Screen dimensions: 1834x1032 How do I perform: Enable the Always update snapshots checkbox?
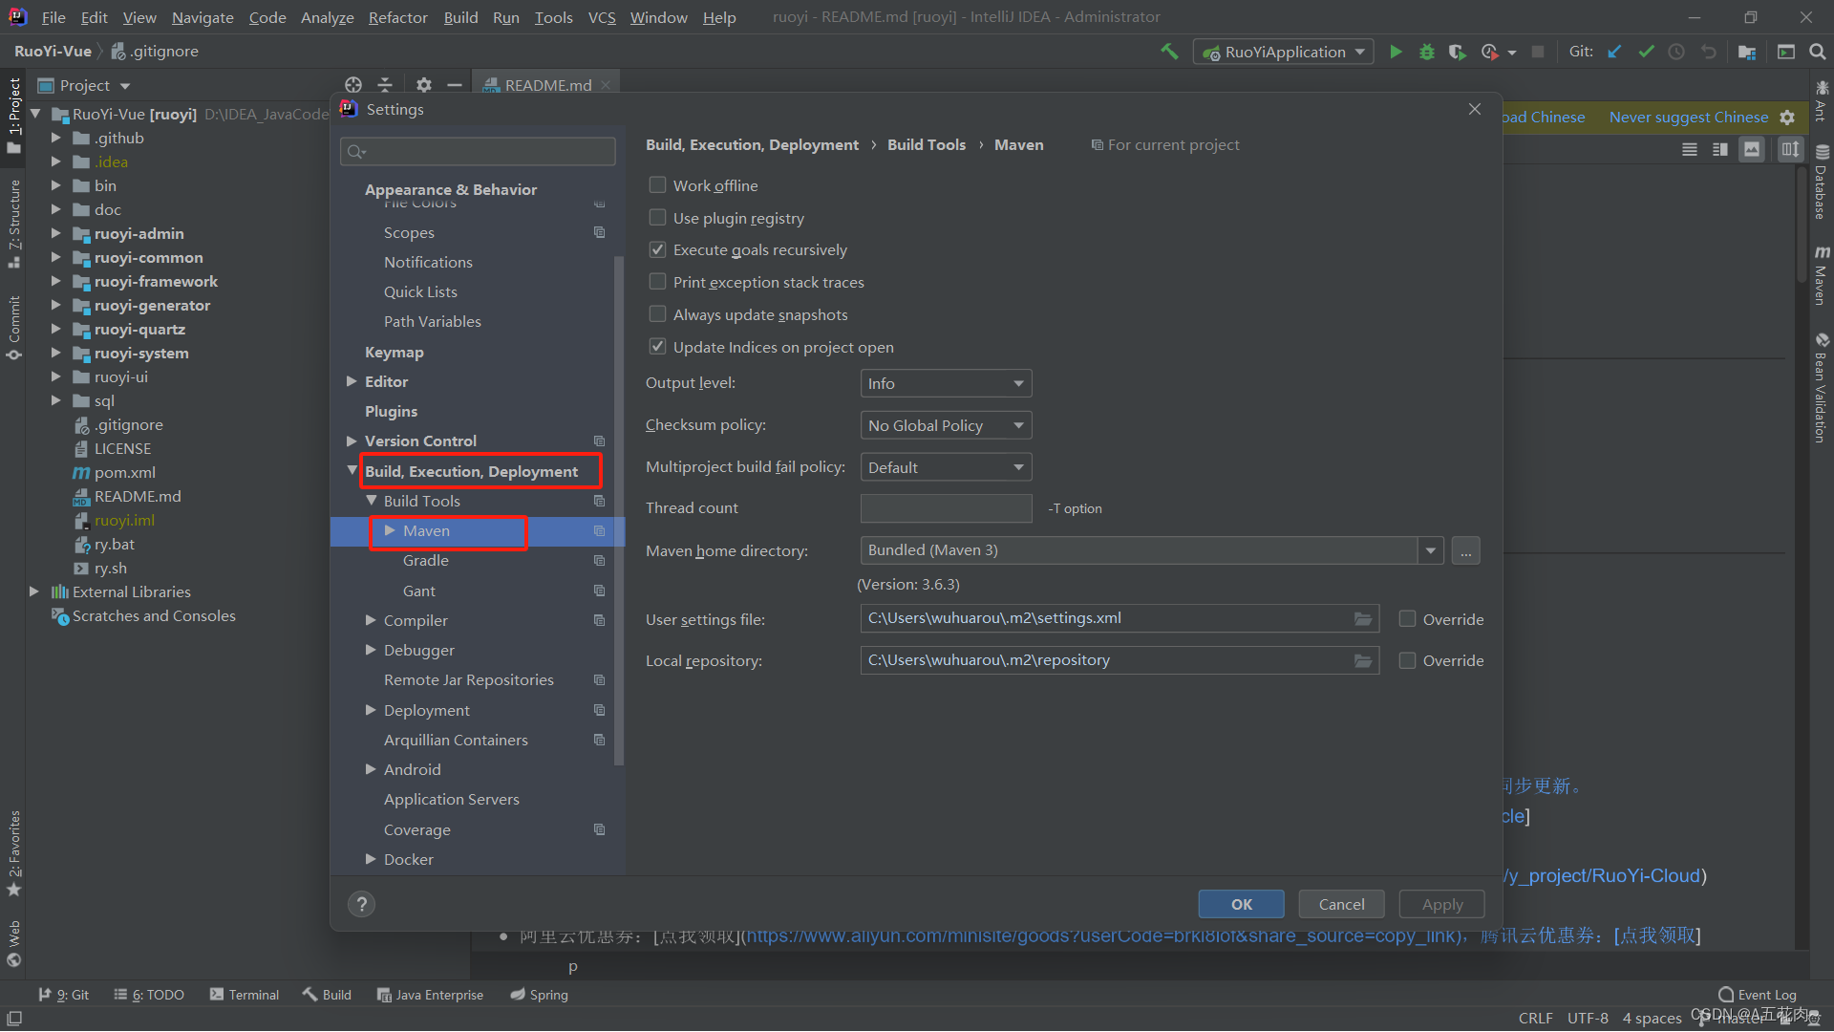tap(656, 313)
